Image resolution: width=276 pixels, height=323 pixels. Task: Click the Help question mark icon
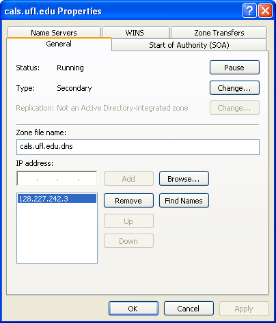coord(249,11)
